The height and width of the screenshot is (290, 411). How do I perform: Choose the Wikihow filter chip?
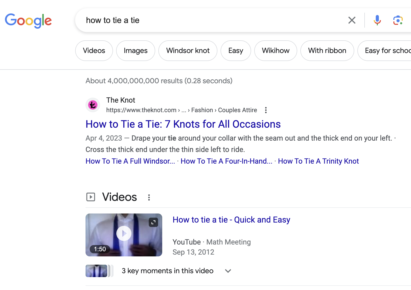[275, 51]
